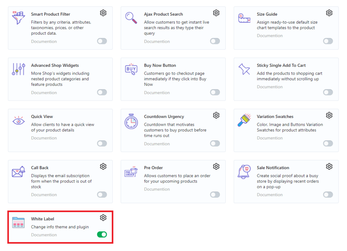Image resolution: width=347 pixels, height=251 pixels.
Task: Click the Size Guide settings gear
Action: tap(329, 13)
